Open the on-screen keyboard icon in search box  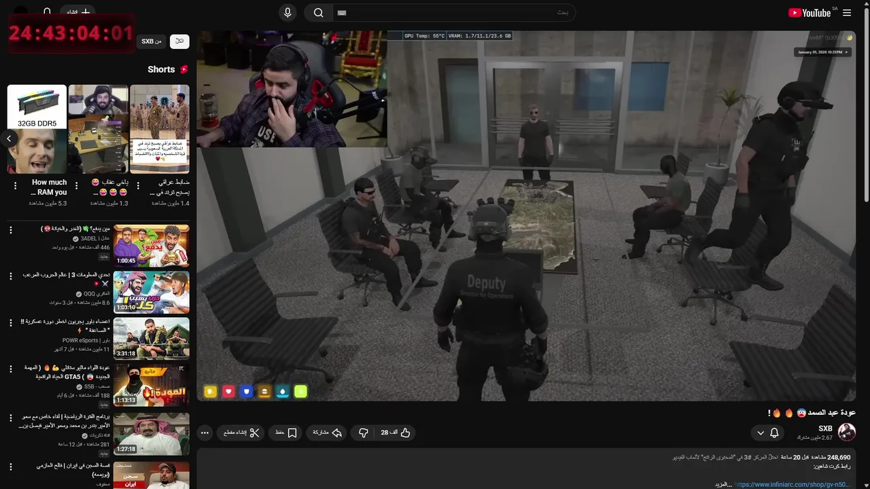pyautogui.click(x=342, y=13)
